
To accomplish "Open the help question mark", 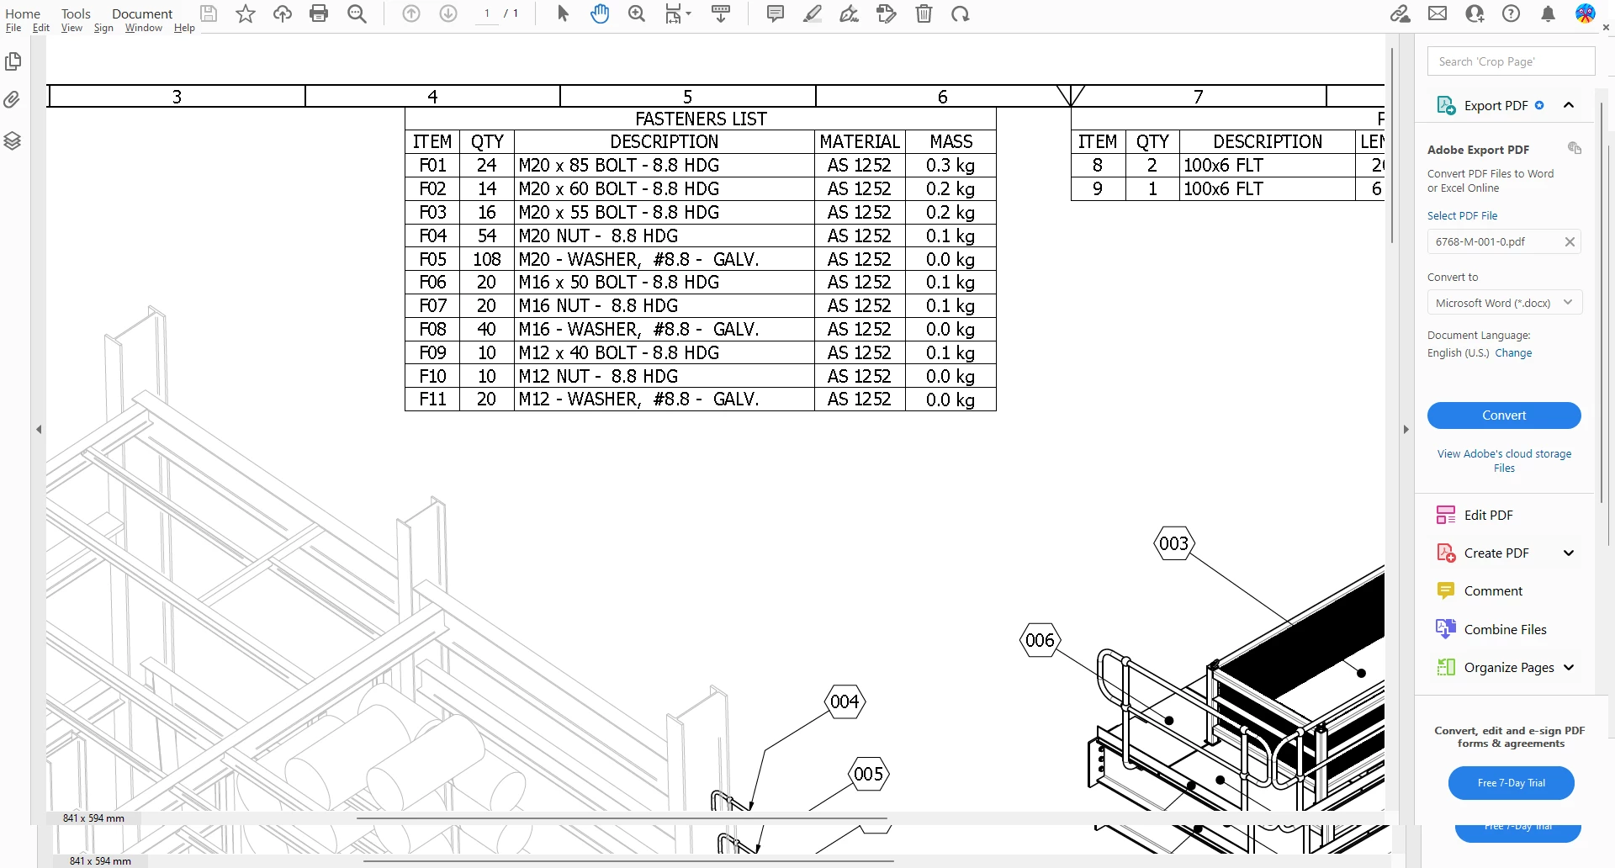I will (x=1512, y=13).
